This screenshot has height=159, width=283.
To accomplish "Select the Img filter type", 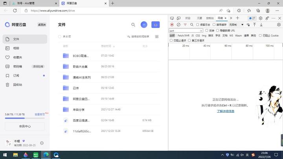I will (204, 35).
